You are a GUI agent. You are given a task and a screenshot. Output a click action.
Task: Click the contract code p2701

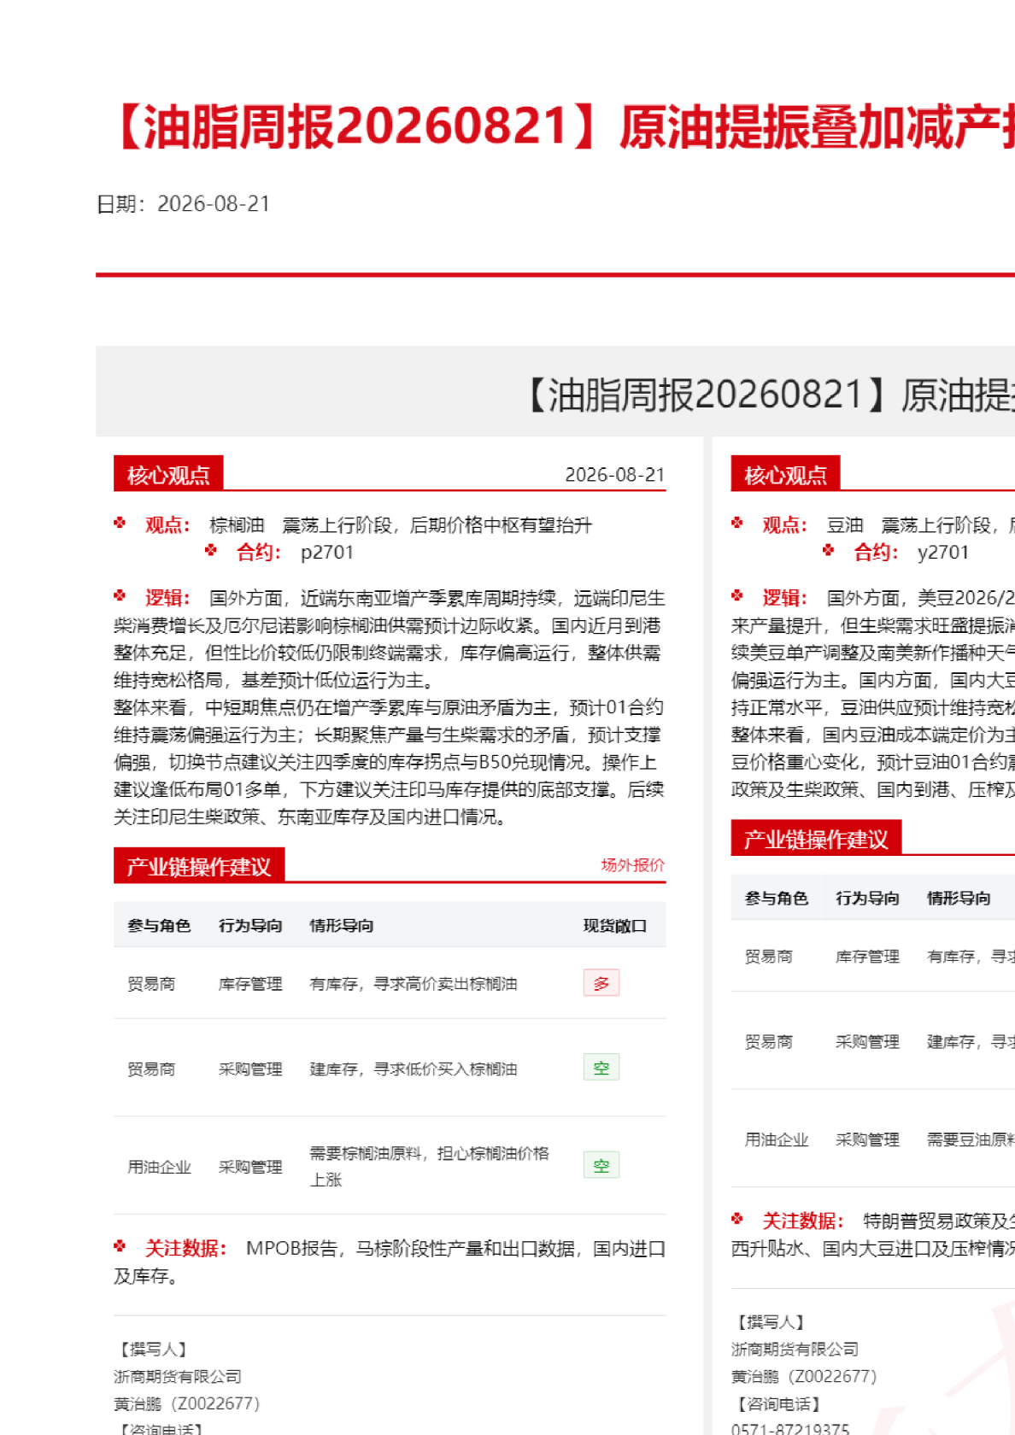pos(327,553)
